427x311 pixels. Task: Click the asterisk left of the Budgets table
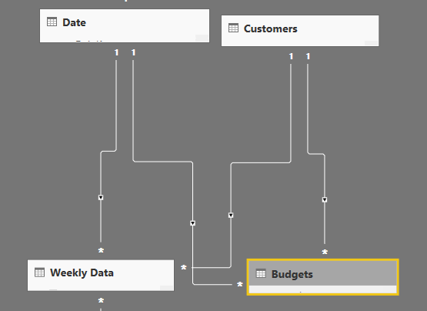[x=239, y=285]
